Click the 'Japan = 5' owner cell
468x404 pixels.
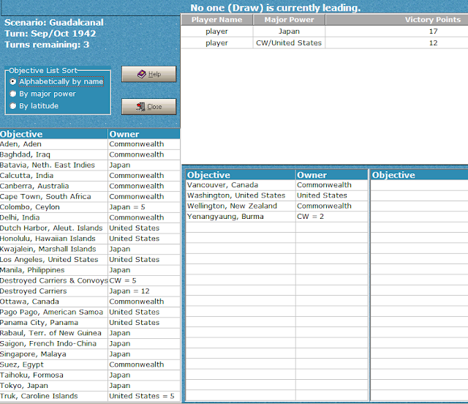(x=144, y=207)
